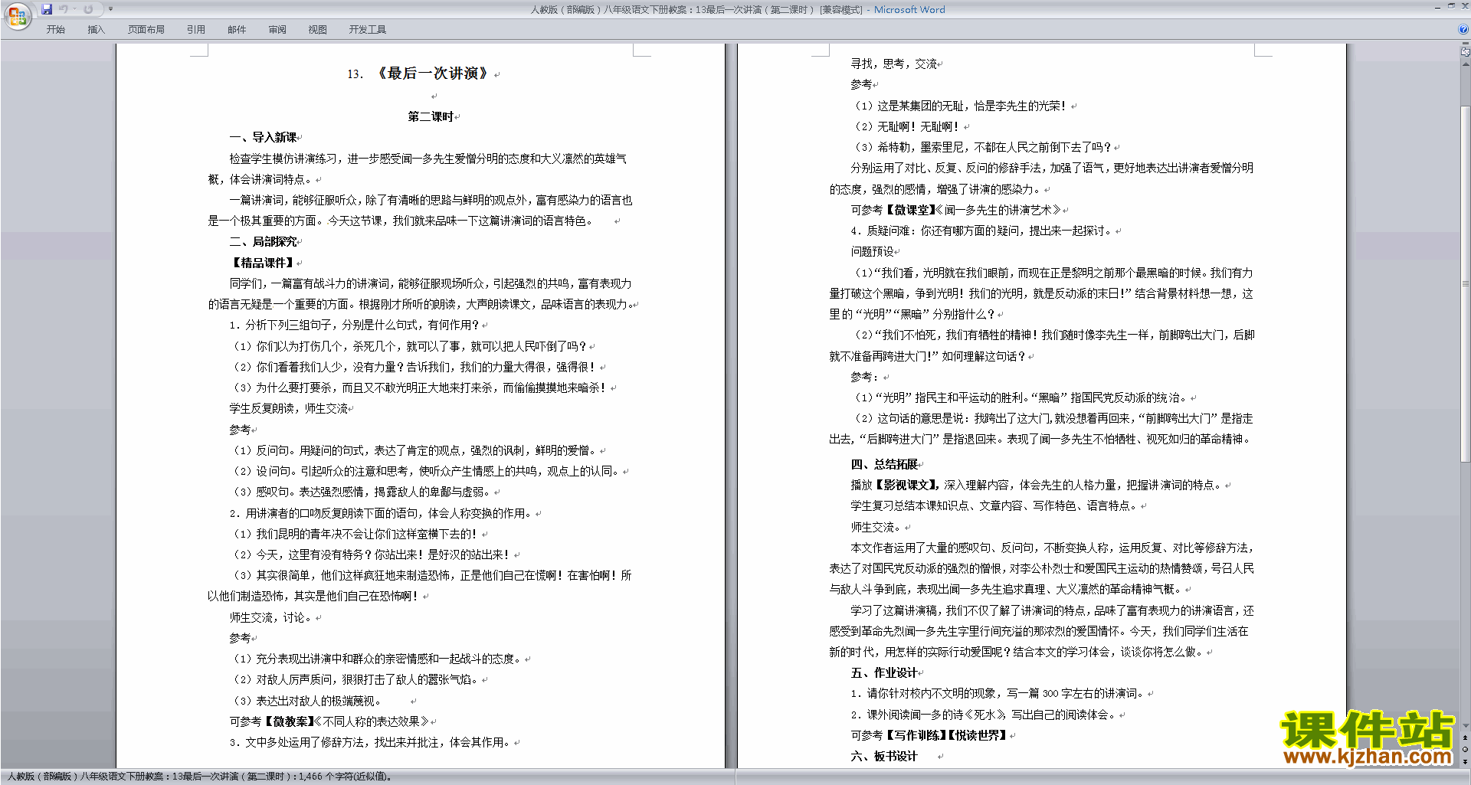This screenshot has width=1471, height=785.
Task: Undo the last action
Action: pyautogui.click(x=64, y=9)
